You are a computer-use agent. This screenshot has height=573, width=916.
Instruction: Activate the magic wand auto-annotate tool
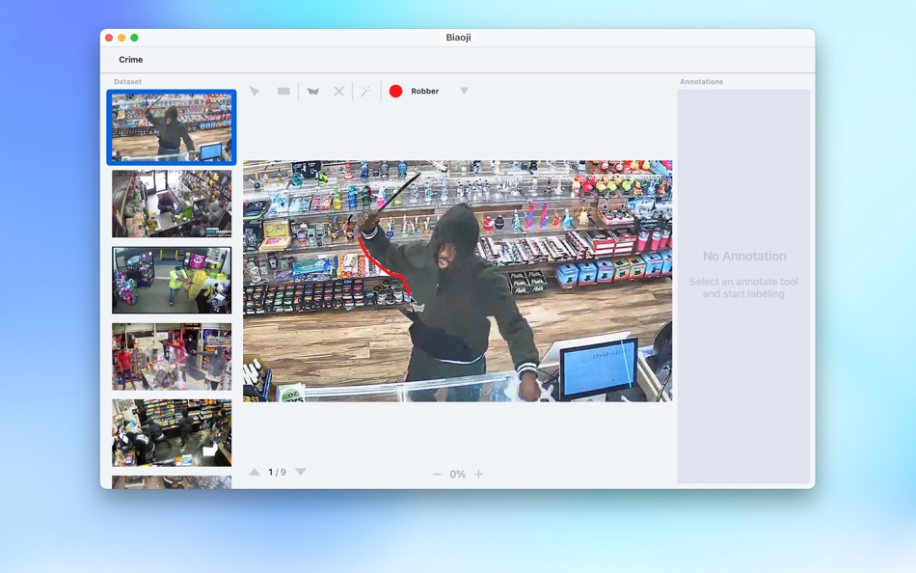tap(364, 91)
